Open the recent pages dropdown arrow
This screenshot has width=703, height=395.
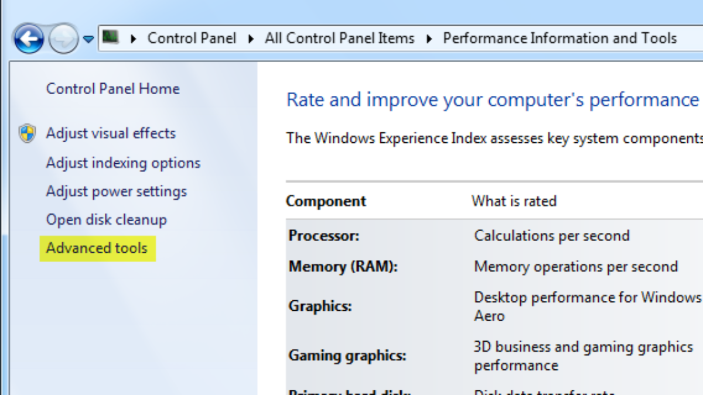[88, 40]
